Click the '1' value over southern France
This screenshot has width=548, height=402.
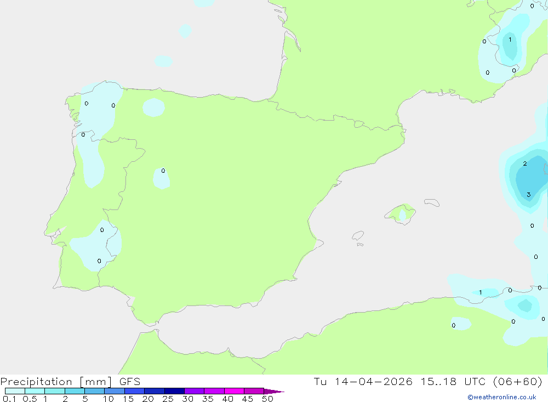(510, 39)
